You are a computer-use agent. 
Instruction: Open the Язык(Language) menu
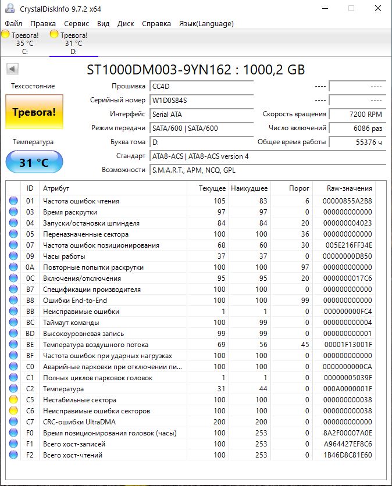coord(206,24)
